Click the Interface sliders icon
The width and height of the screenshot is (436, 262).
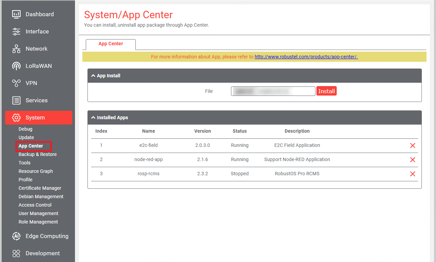(x=16, y=31)
